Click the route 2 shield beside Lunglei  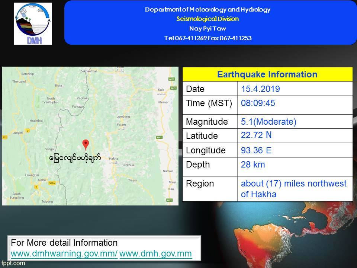(x=28, y=131)
